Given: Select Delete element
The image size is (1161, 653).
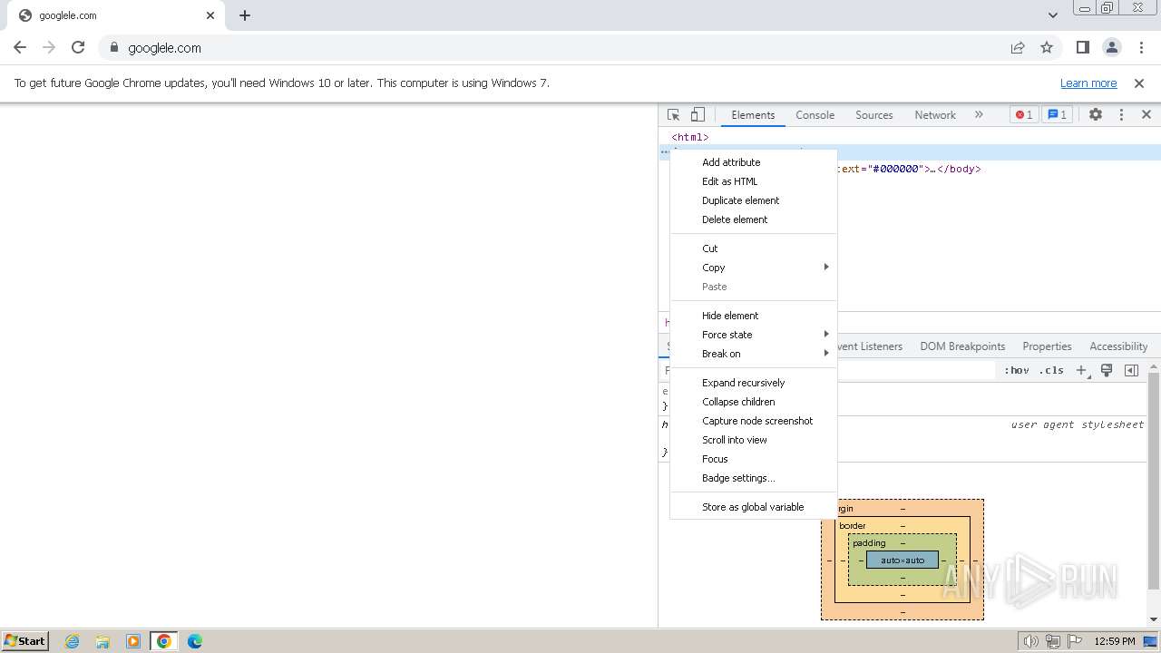Looking at the screenshot, I should [753, 219].
